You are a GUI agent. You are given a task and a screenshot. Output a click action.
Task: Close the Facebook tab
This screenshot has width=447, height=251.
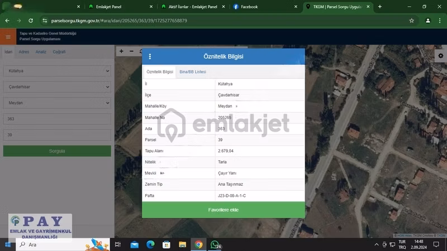pos(296,7)
